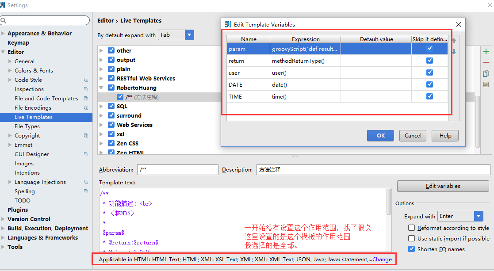Screen dimensions: 494x271
Task: Expand Appearance & Behavior settings section
Action: click(3, 33)
